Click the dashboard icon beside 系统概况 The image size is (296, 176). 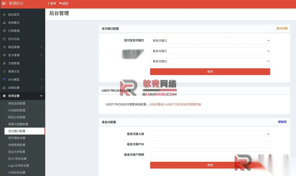4,23
